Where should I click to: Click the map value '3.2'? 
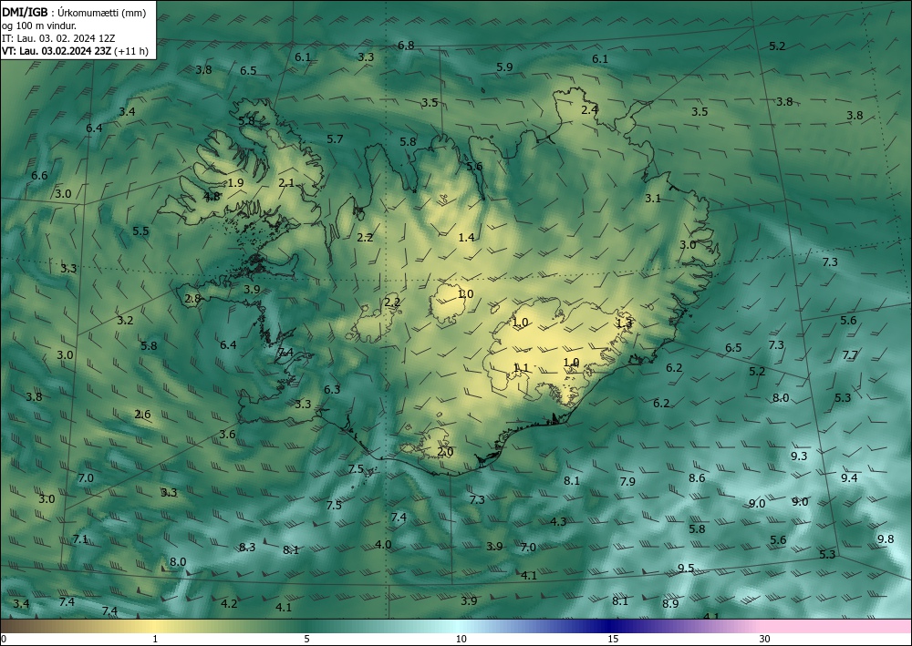click(125, 320)
